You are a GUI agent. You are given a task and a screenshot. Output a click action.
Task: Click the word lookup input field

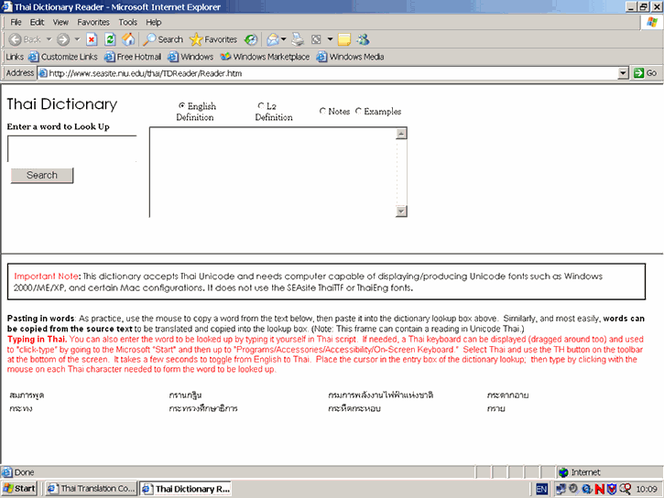click(72, 148)
